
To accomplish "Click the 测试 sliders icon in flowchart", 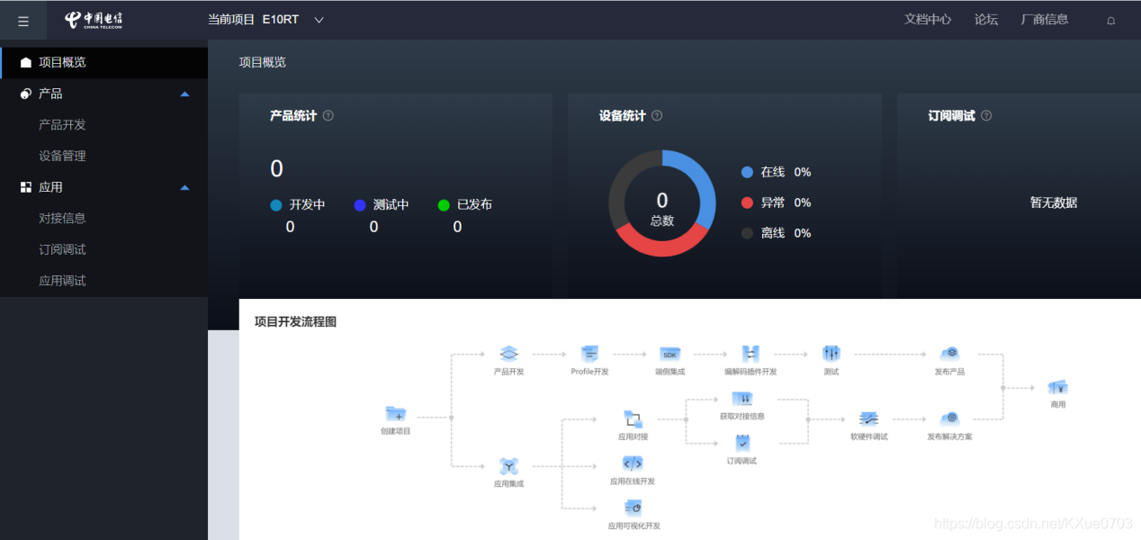I will [831, 354].
